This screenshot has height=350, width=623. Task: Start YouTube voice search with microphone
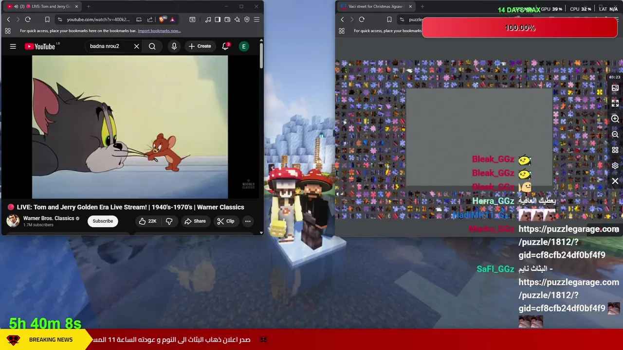point(174,46)
